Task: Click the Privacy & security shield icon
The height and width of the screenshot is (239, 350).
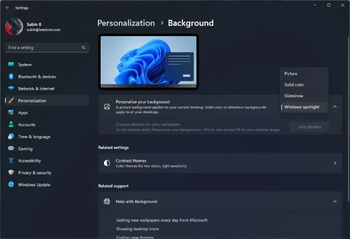Action: tap(11, 173)
